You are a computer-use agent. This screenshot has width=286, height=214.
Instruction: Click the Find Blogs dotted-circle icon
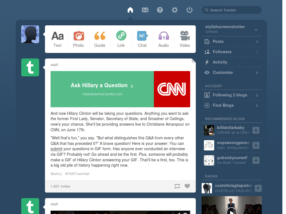[207, 105]
